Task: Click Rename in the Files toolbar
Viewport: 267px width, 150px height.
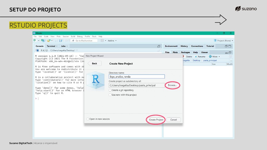Action: point(200,57)
